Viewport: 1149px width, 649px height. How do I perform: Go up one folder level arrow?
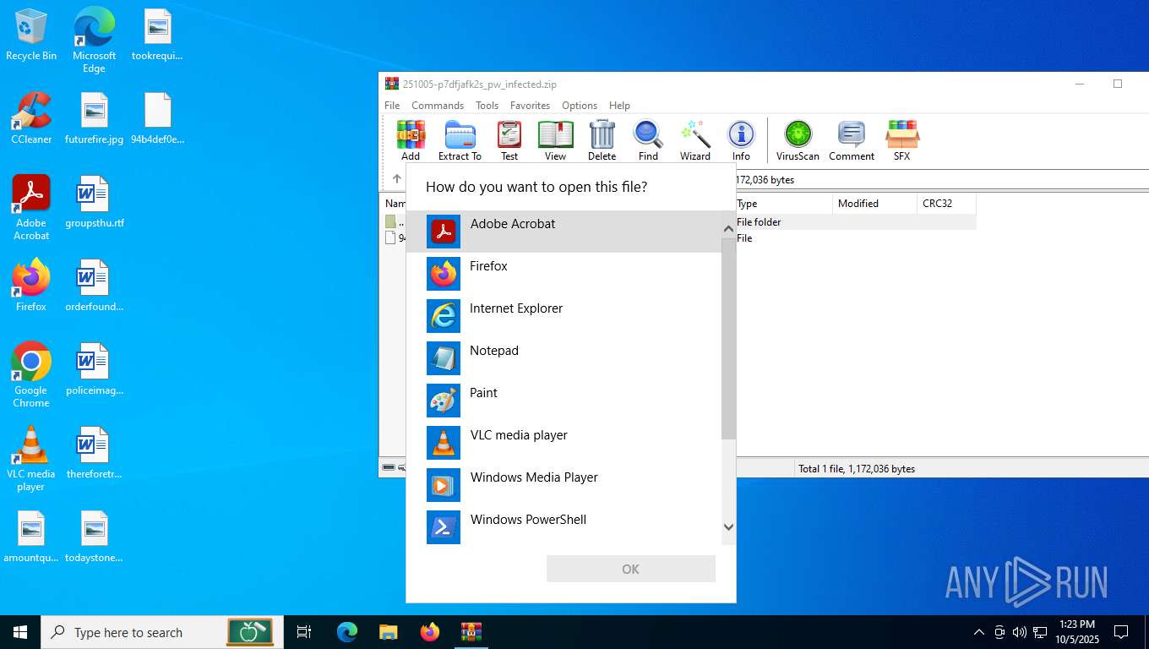pyautogui.click(x=397, y=179)
